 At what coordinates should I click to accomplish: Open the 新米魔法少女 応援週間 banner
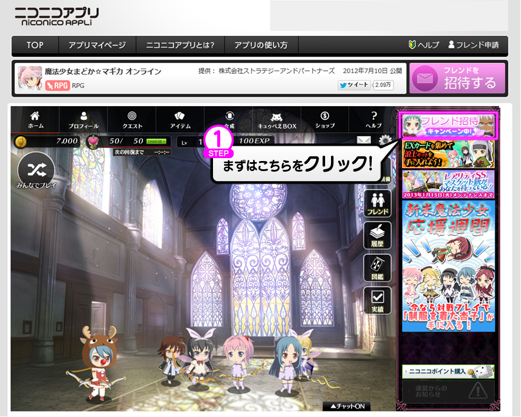(x=448, y=266)
